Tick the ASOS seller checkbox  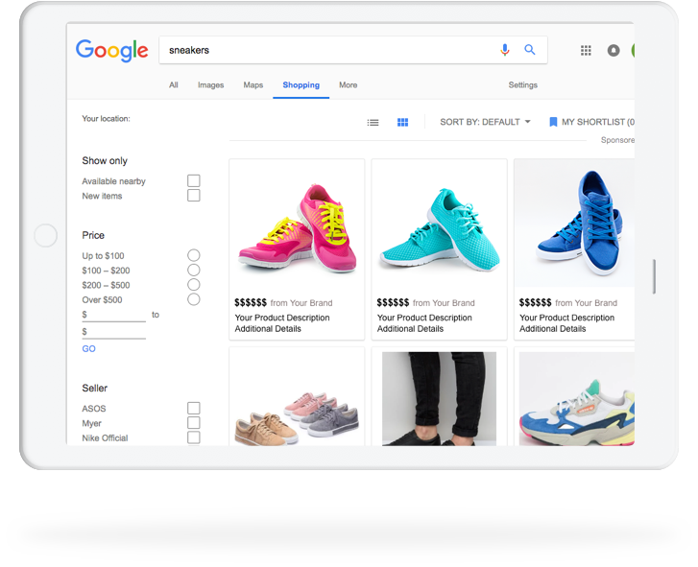coord(194,409)
